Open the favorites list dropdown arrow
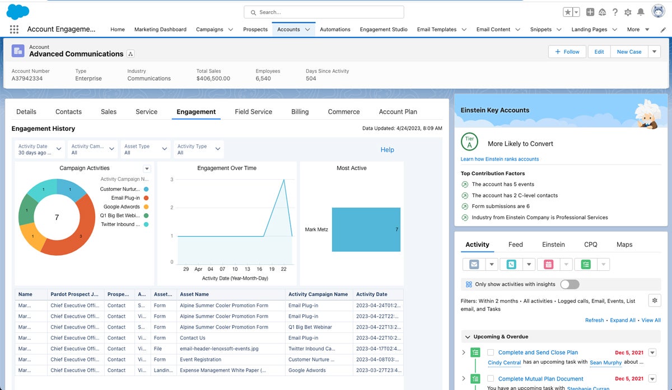The width and height of the screenshot is (672, 390). (x=576, y=12)
